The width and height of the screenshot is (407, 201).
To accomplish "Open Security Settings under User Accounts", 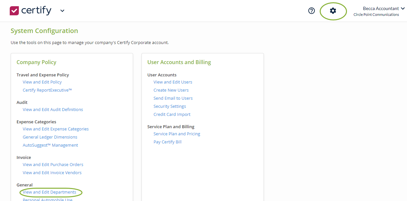I will (170, 106).
